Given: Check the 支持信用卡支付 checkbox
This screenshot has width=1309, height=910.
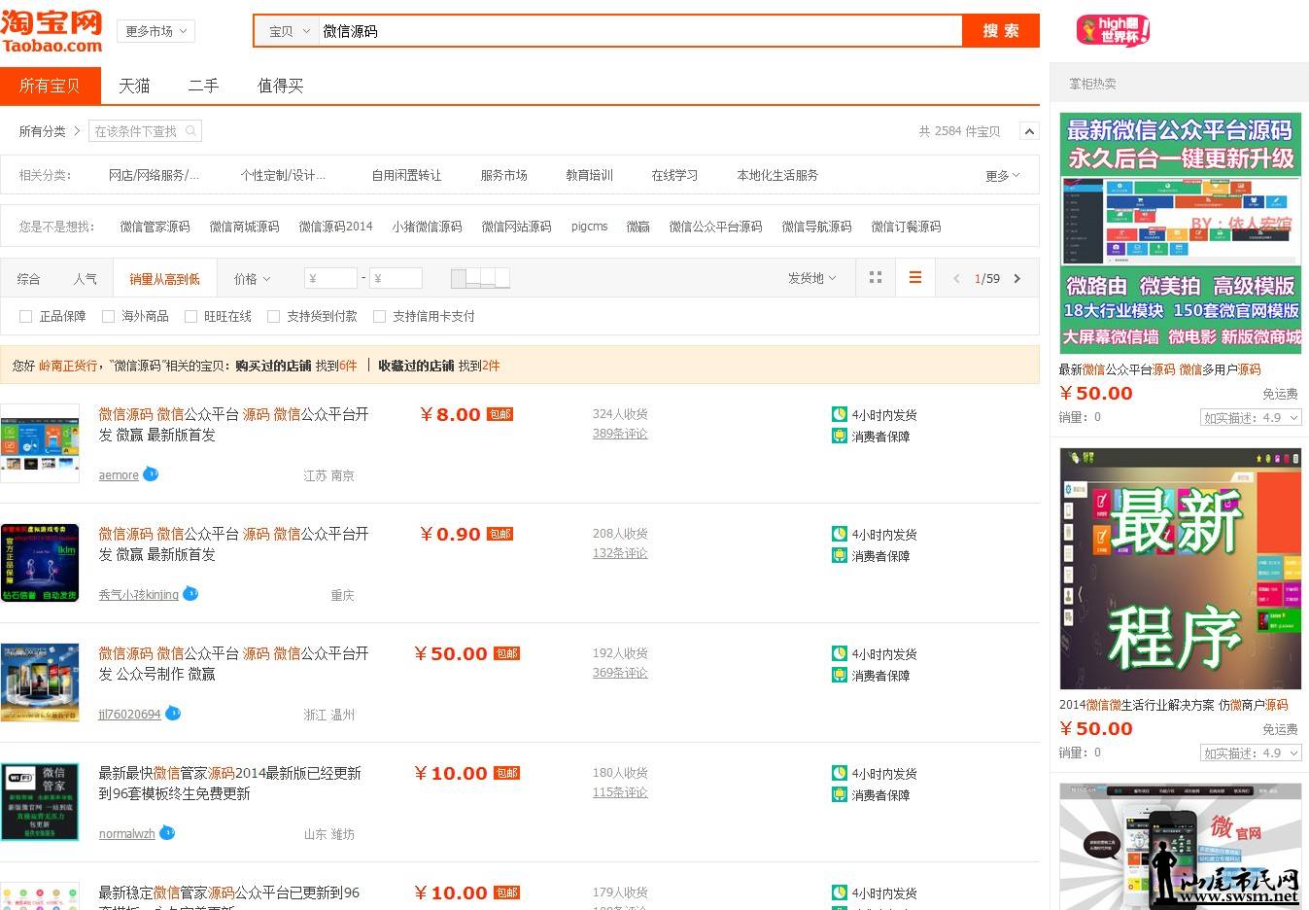Looking at the screenshot, I should [379, 316].
